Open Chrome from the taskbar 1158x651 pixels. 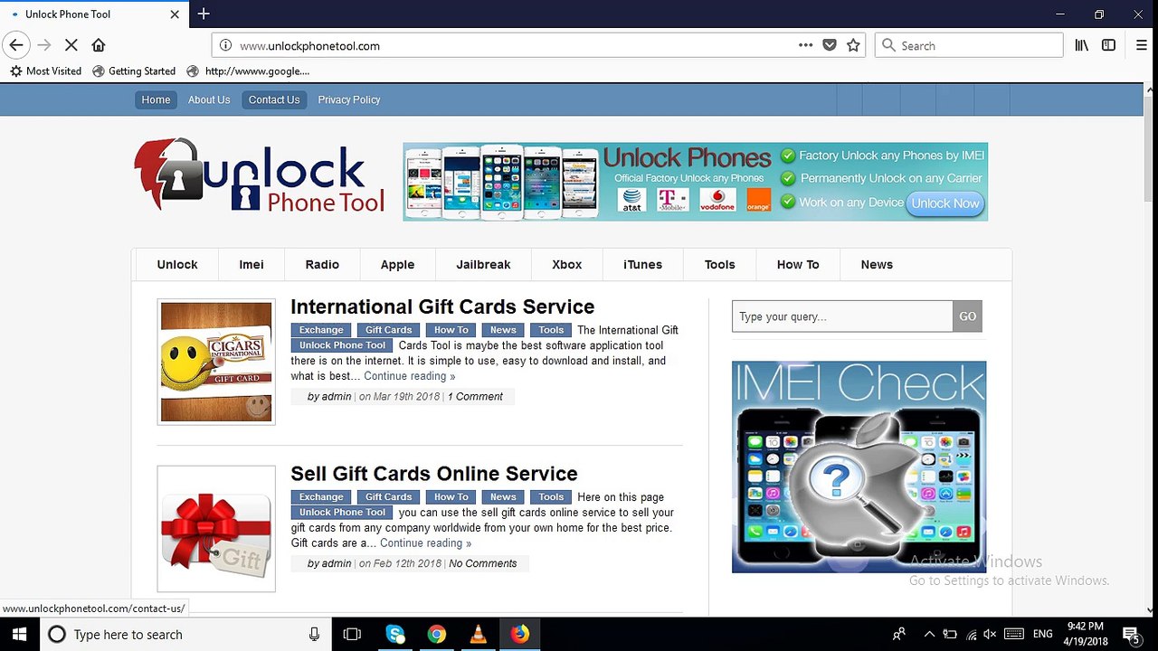437,634
